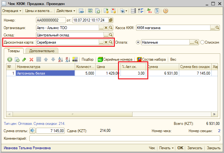Select the Списком payment radio button
Viewport: 224px width, 153px height.
coord(202,42)
